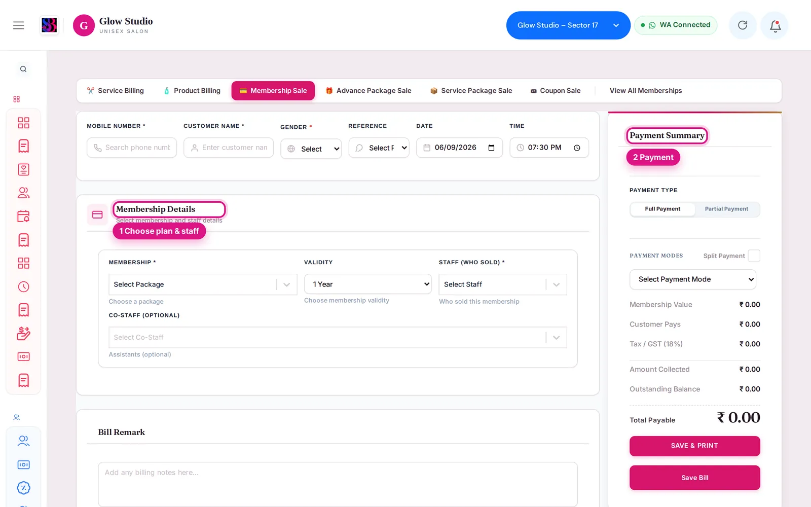The image size is (811, 507).
Task: Click the SAVE & PRINT button
Action: click(x=694, y=446)
